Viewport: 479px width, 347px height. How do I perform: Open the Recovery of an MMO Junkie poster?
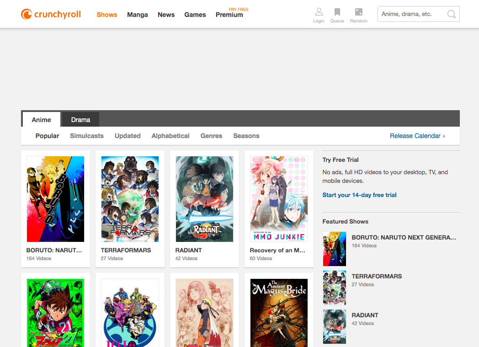coord(279,198)
